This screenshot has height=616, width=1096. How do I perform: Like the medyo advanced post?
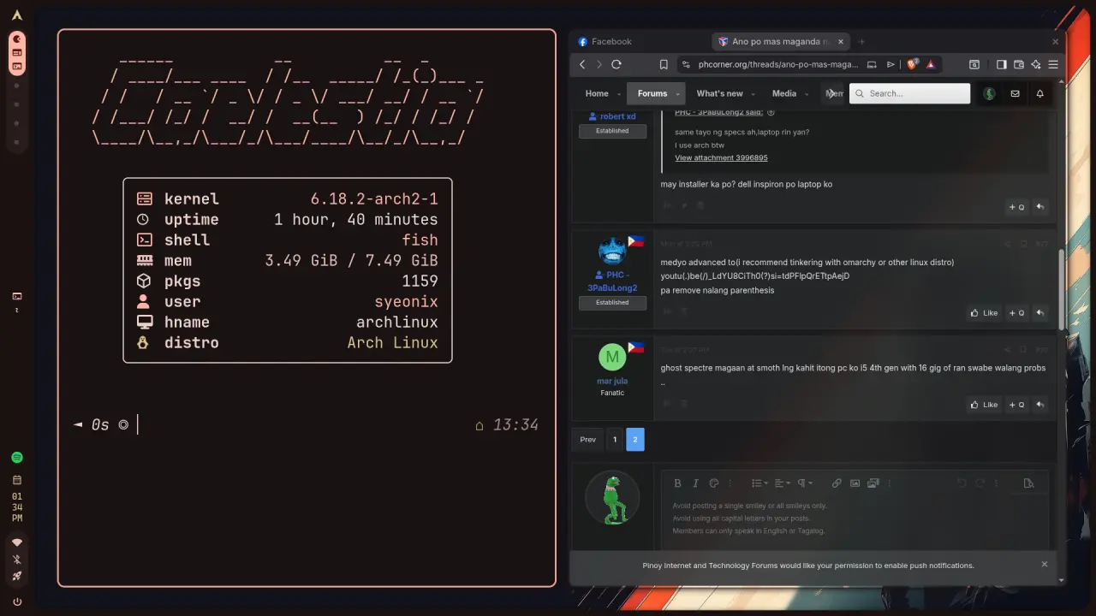984,313
